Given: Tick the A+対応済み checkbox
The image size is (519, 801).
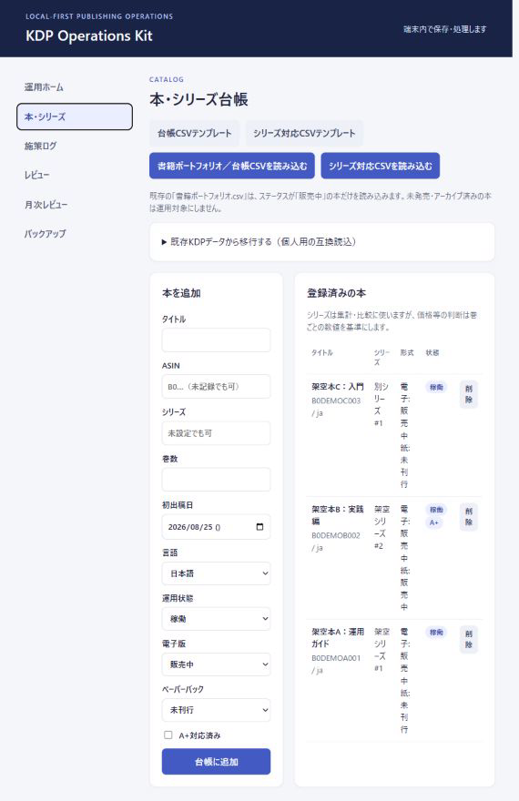Looking at the screenshot, I should tap(168, 735).
